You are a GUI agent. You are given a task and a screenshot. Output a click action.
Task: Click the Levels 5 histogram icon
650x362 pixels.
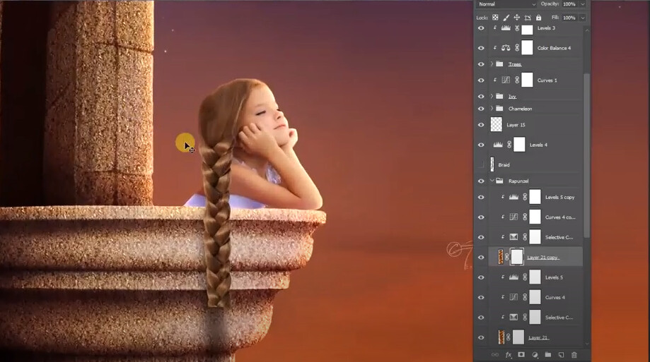pos(513,277)
